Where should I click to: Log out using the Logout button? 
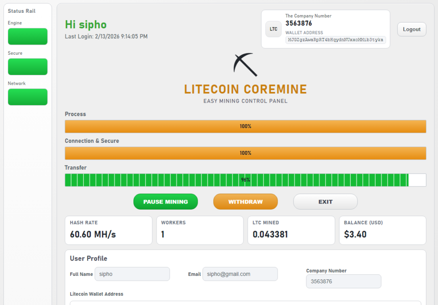pos(411,29)
